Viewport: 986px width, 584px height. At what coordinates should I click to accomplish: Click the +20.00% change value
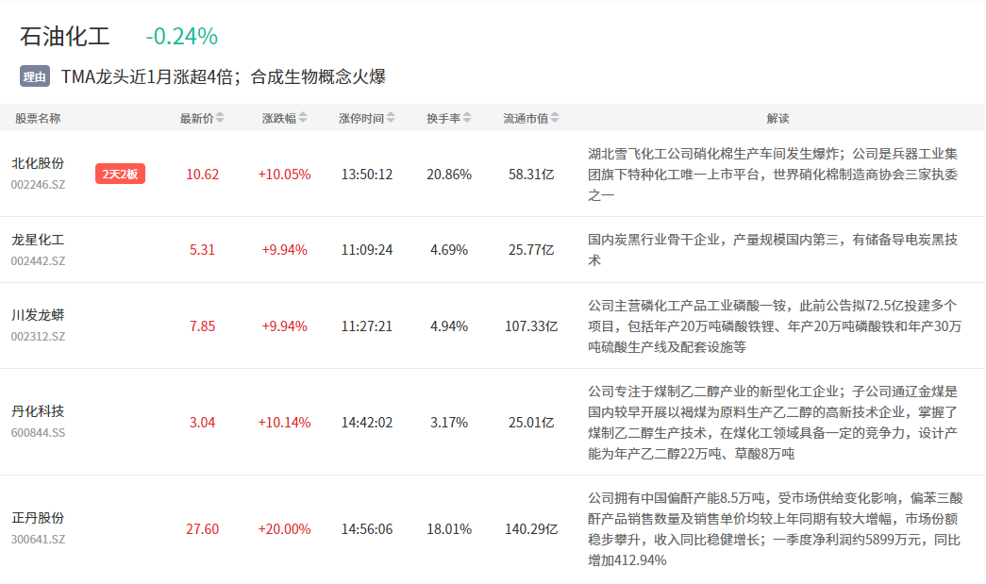(x=284, y=528)
